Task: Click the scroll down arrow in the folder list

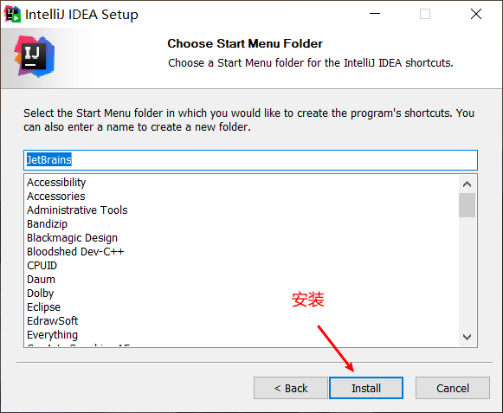Action: pyautogui.click(x=467, y=337)
